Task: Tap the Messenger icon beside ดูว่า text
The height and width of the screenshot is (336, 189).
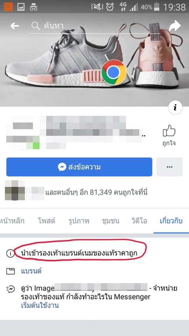Action: (x=10, y=289)
